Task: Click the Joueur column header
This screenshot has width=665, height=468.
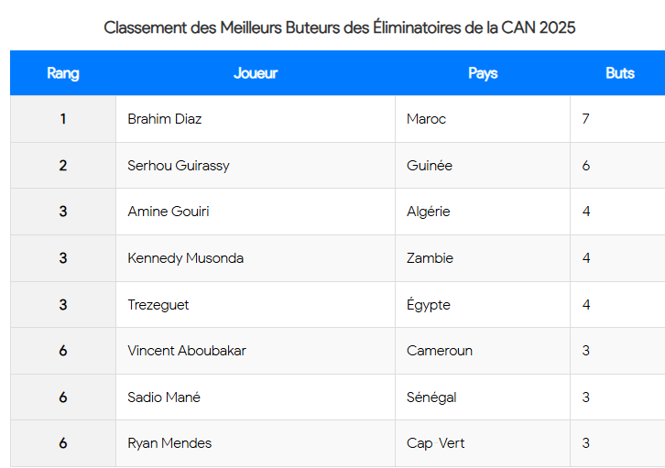Action: click(256, 73)
